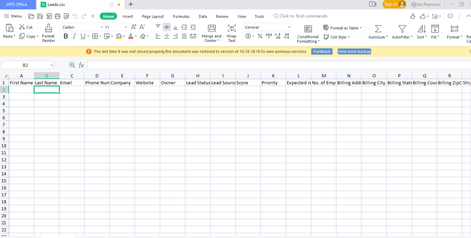The image size is (471, 238).
Task: Expand the Paste options dropdown
Action: [x=14, y=36]
